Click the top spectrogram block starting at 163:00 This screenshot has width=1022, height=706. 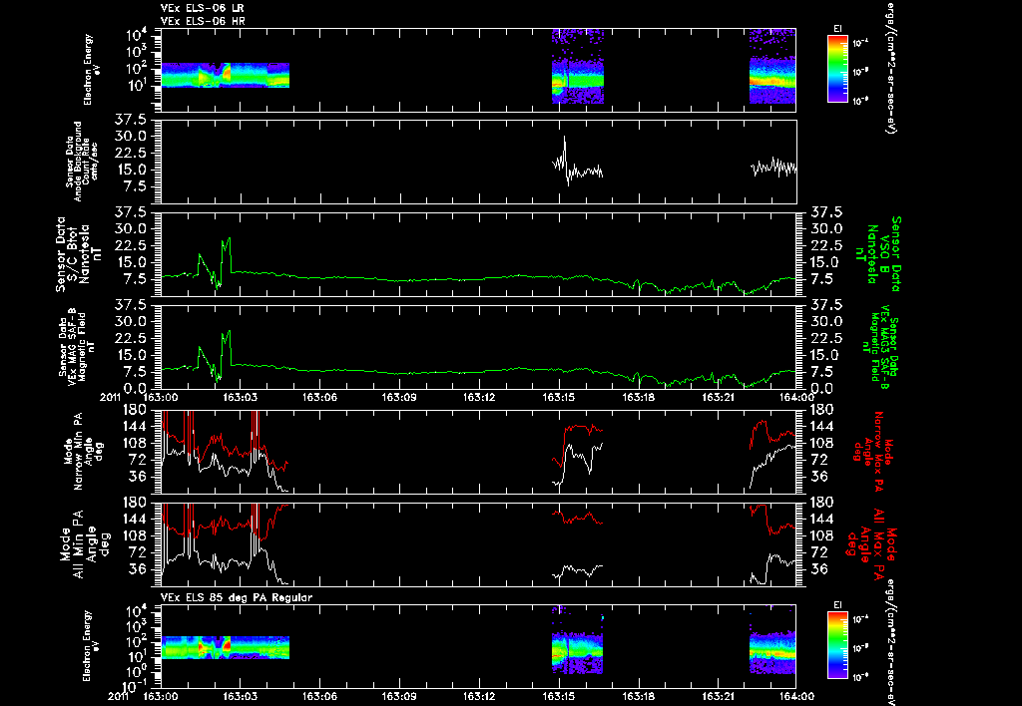coord(225,75)
